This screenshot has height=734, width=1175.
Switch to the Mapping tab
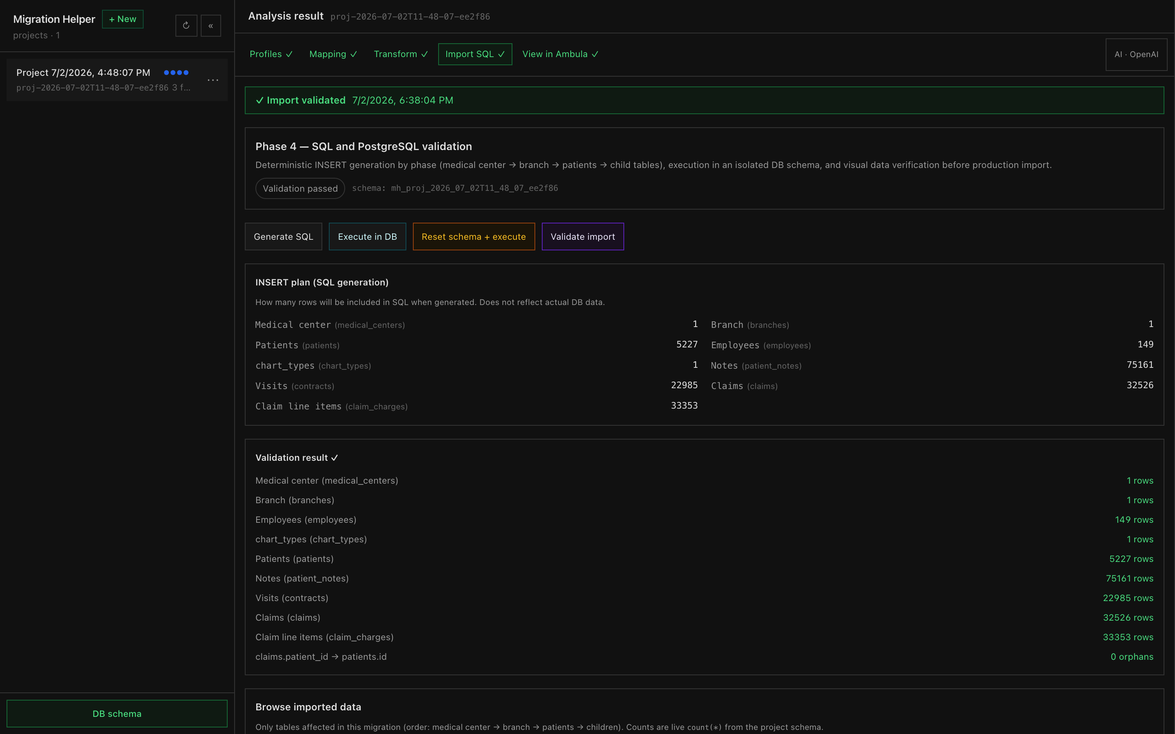pos(333,54)
